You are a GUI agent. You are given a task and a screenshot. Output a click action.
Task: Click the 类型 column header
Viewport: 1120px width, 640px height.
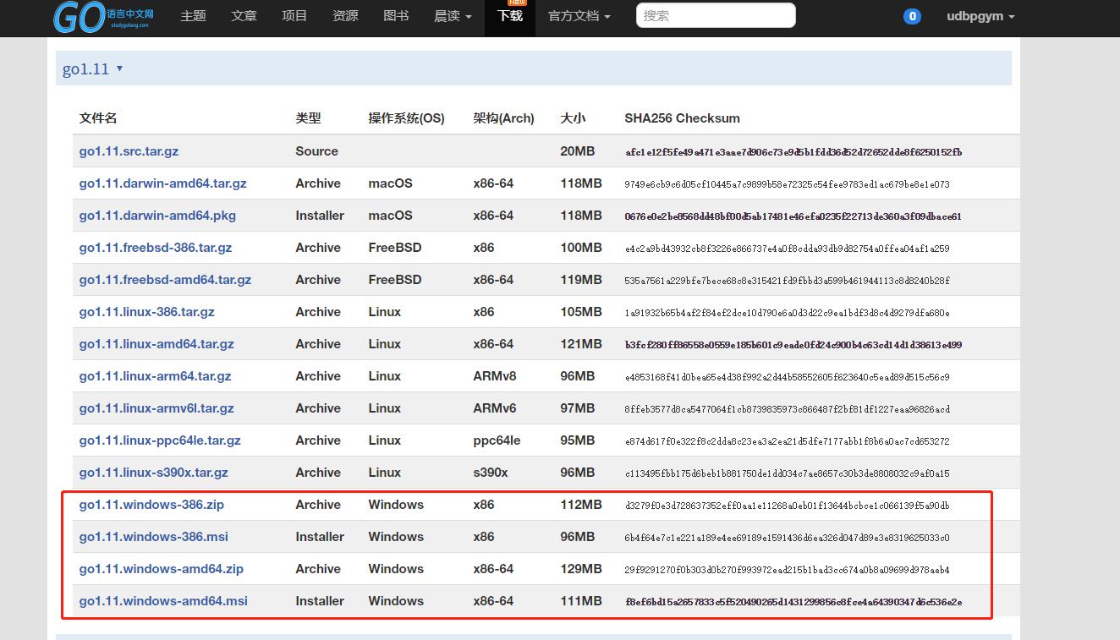coord(309,118)
